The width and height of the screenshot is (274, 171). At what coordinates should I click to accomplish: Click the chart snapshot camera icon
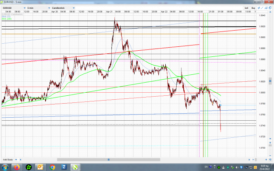[x=266, y=8]
